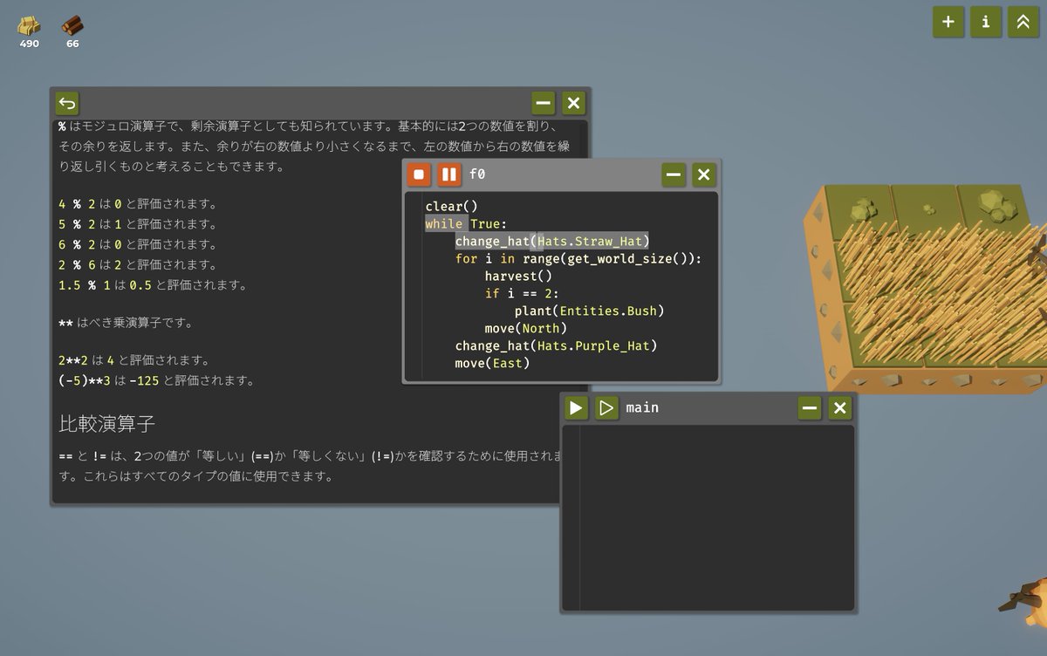Click the move(East) line

[492, 363]
